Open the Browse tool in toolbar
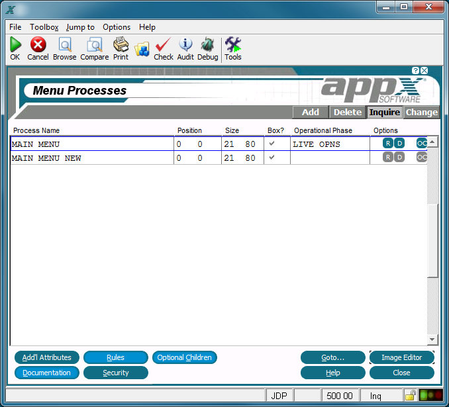This screenshot has width=449, height=407. (x=65, y=44)
